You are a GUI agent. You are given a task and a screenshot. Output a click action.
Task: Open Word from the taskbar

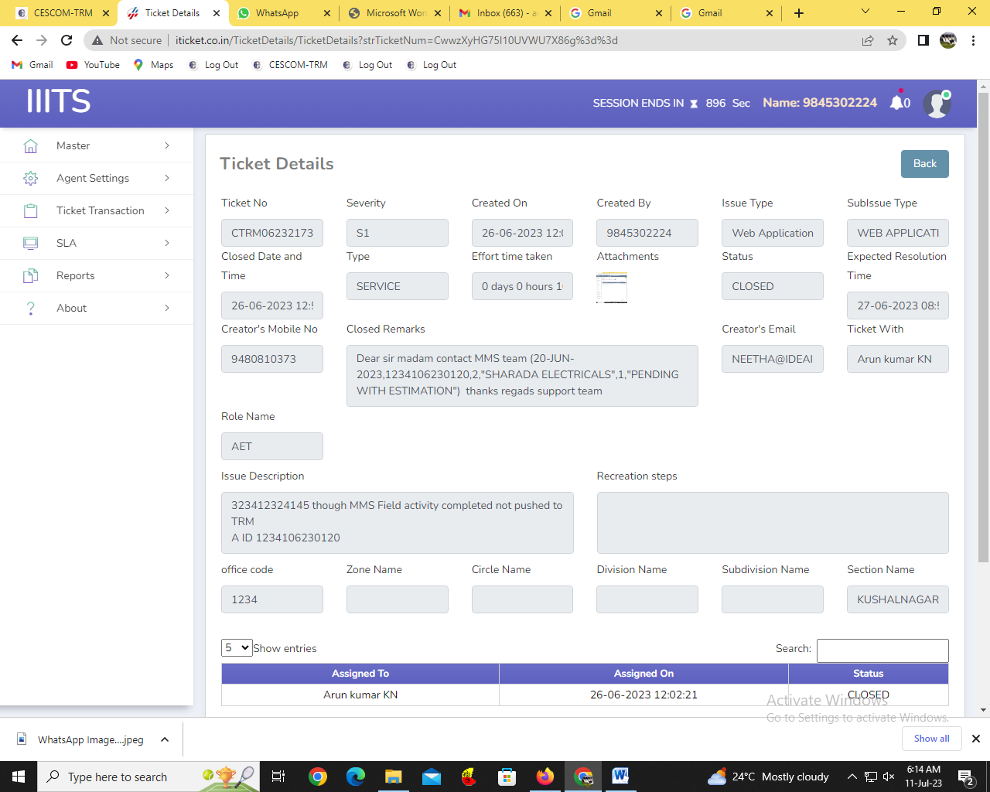[620, 777]
